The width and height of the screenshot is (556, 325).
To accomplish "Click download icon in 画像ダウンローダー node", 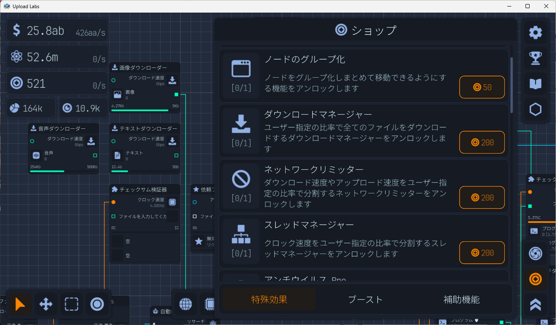I will [172, 80].
